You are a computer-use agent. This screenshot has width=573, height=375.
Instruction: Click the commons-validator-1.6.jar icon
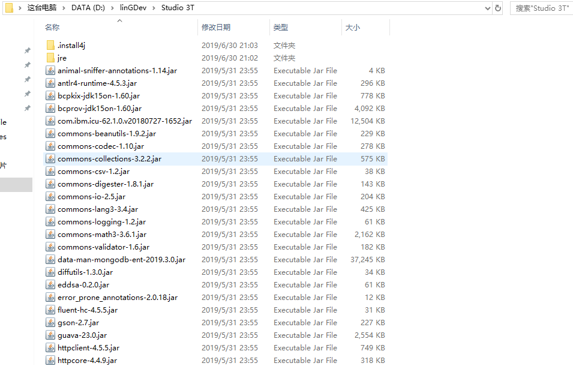(50, 247)
